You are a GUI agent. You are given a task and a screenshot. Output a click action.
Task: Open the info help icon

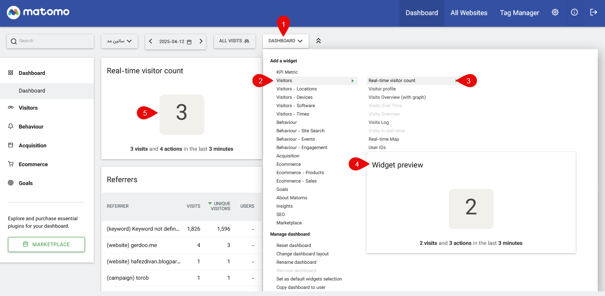[x=574, y=12]
